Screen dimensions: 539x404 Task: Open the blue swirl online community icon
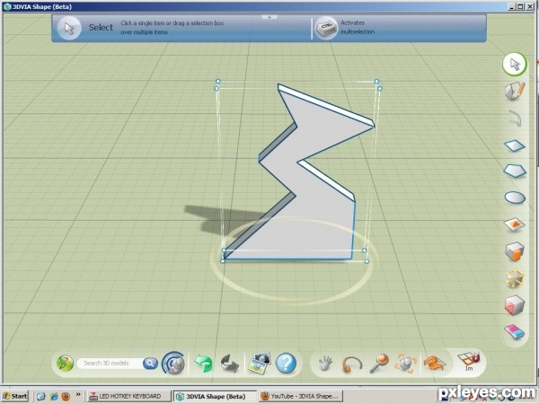[173, 363]
